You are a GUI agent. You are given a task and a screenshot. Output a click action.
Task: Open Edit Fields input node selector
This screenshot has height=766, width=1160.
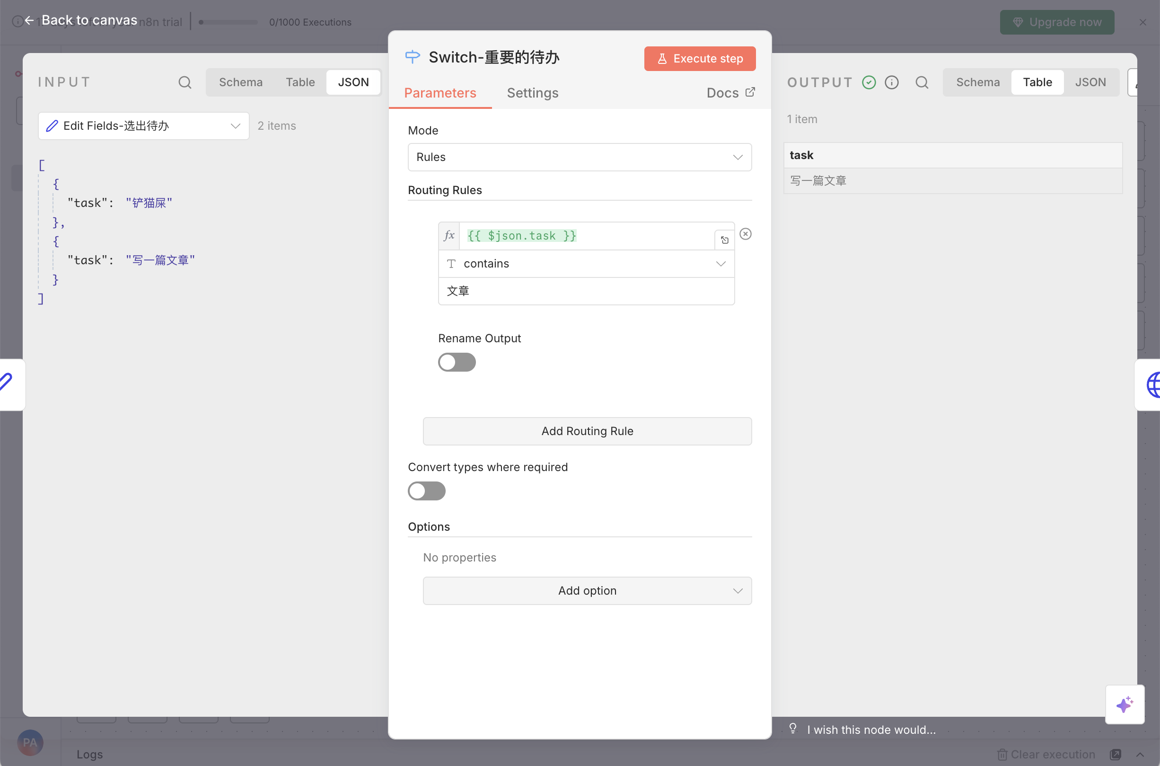[143, 126]
